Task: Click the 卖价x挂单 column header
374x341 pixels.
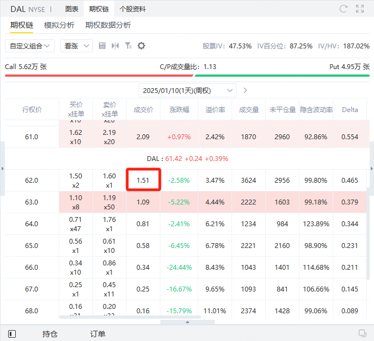Action: pyautogui.click(x=109, y=109)
